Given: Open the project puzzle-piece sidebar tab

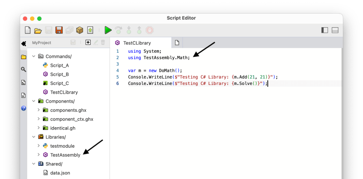Looking at the screenshot, I should 24,44.
